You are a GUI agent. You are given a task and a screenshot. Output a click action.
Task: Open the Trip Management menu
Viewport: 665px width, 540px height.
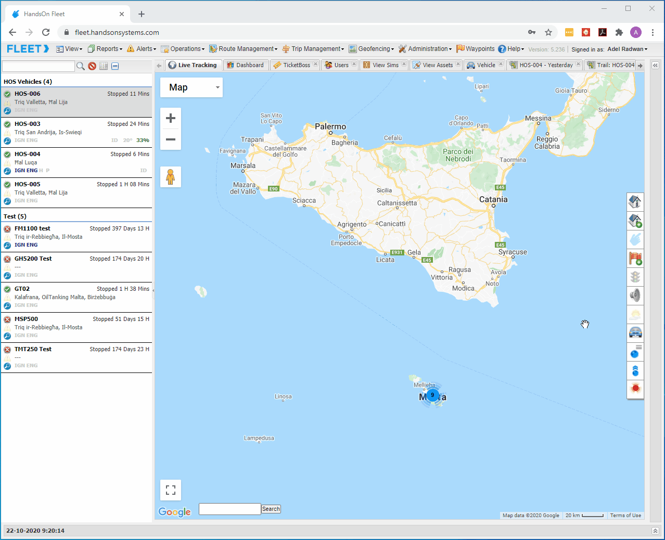point(313,49)
